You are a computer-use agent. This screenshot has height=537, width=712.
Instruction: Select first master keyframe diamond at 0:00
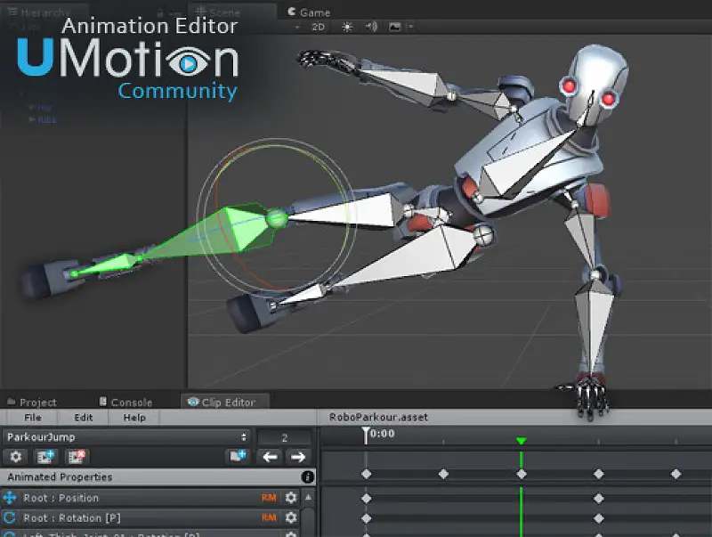tap(367, 474)
